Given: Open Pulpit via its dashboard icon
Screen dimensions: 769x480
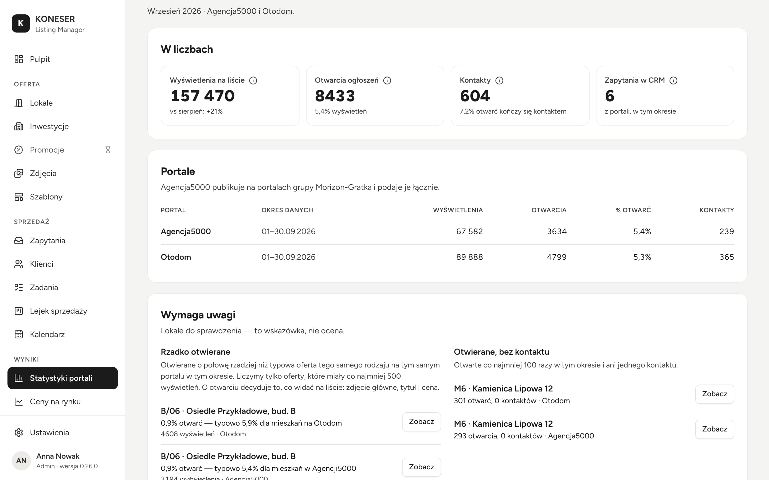Looking at the screenshot, I should [19, 59].
